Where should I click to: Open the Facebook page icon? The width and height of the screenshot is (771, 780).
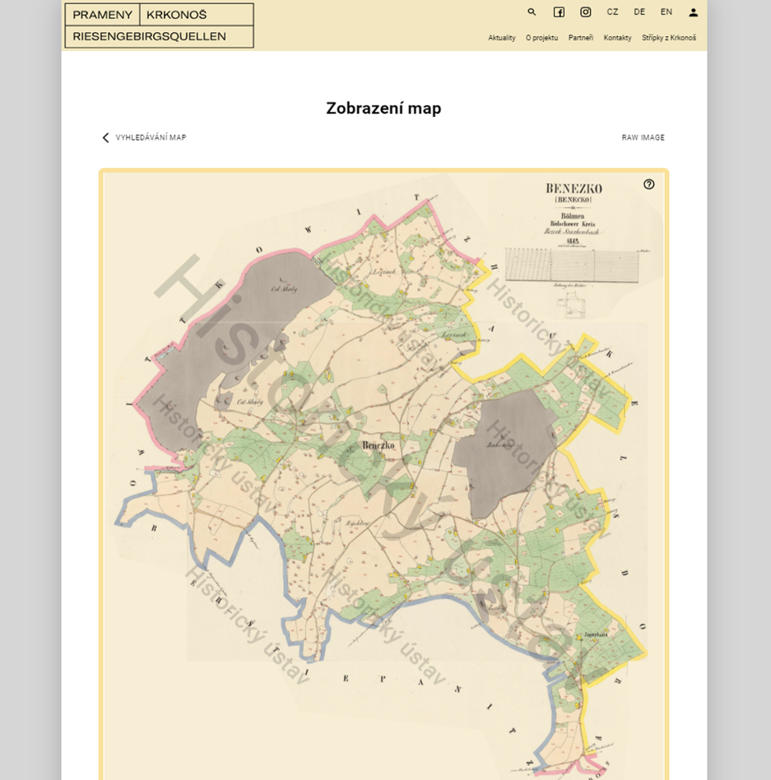[559, 12]
